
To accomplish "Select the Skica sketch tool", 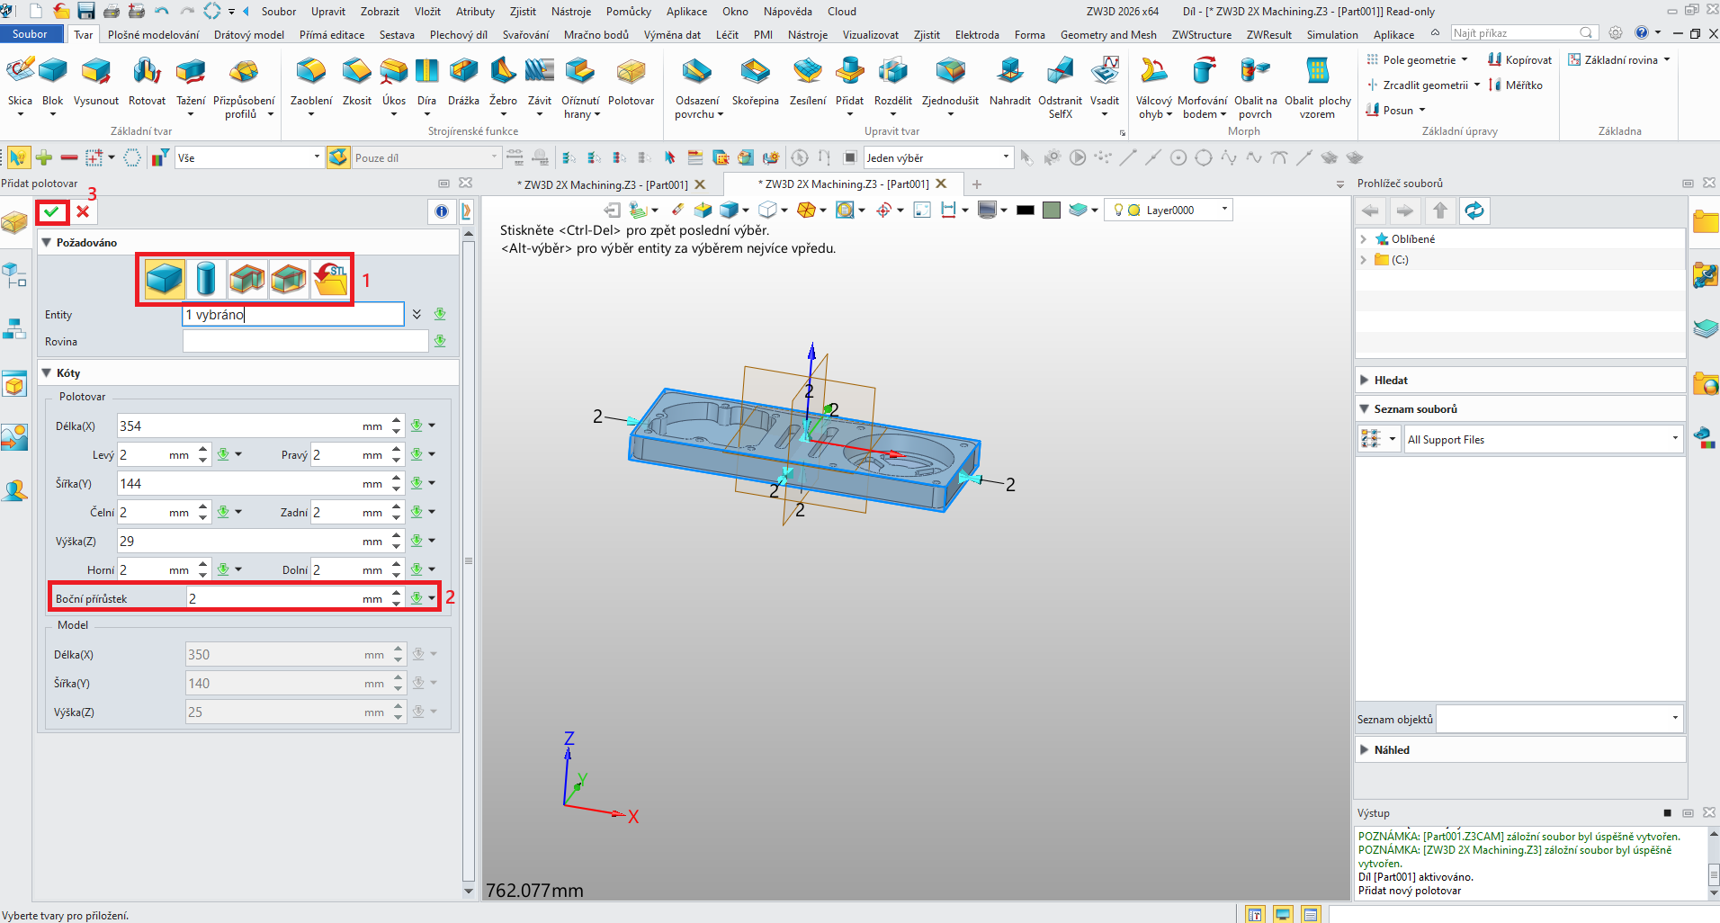I will pos(20,82).
